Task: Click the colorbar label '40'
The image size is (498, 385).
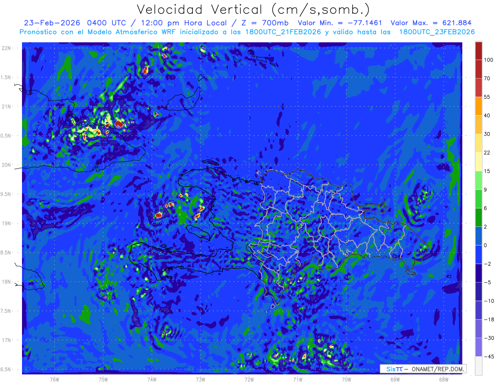Action: (487, 115)
